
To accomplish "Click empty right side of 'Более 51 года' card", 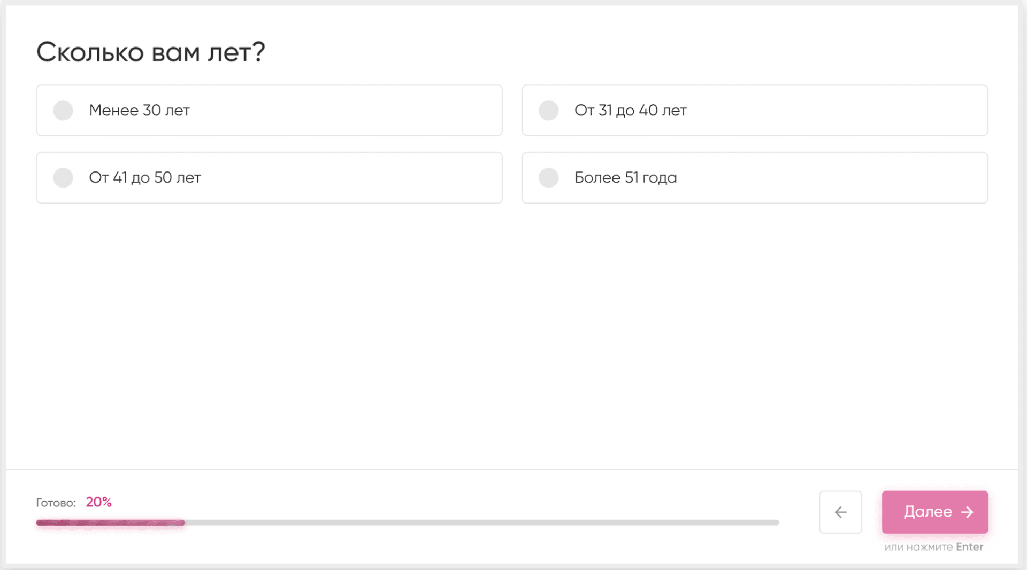I will coord(856,178).
